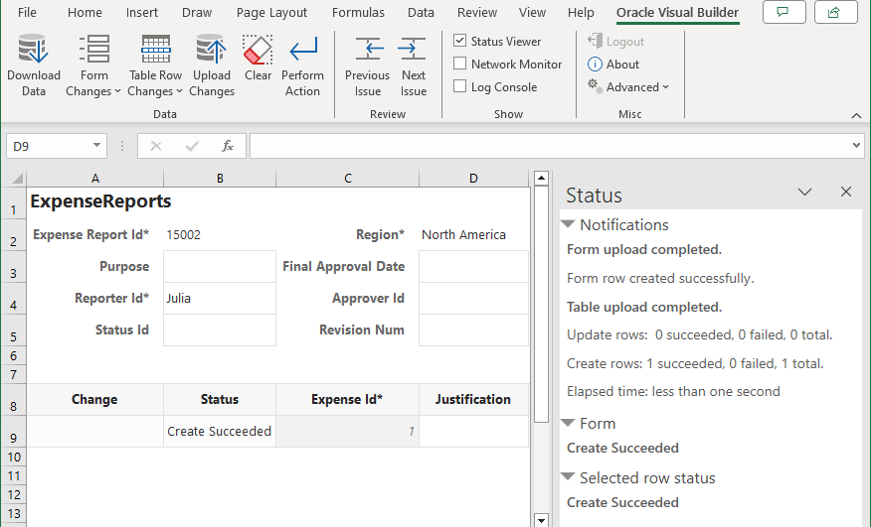Uncheck the Status Viewer checkbox
The image size is (871, 527).
coord(460,42)
